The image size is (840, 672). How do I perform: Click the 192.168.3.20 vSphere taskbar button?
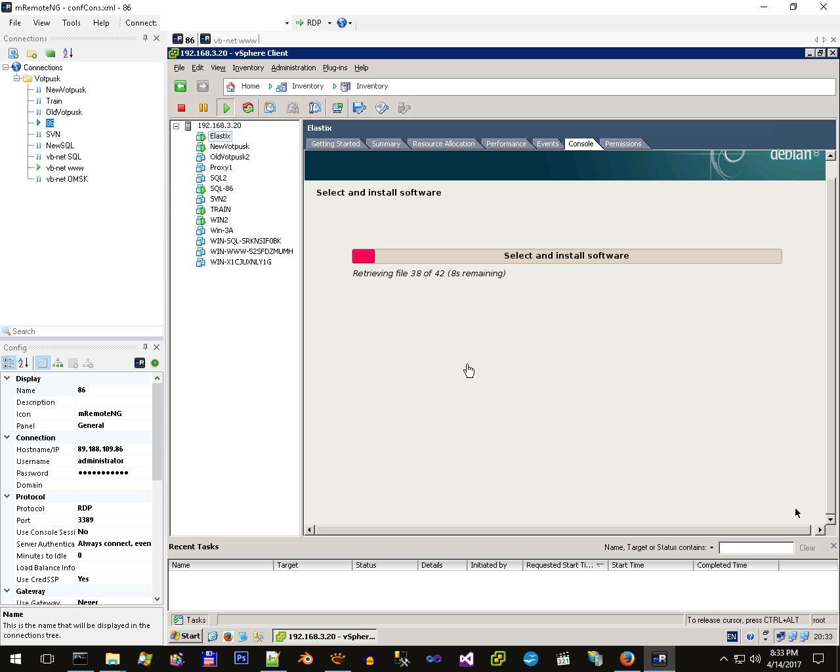click(x=325, y=636)
